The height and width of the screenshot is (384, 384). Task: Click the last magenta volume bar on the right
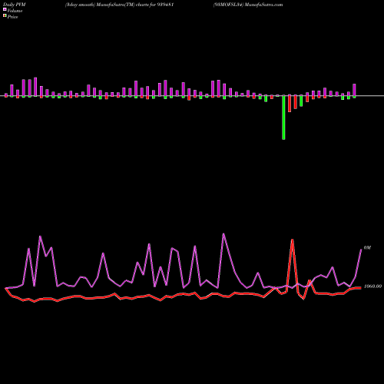point(354,90)
